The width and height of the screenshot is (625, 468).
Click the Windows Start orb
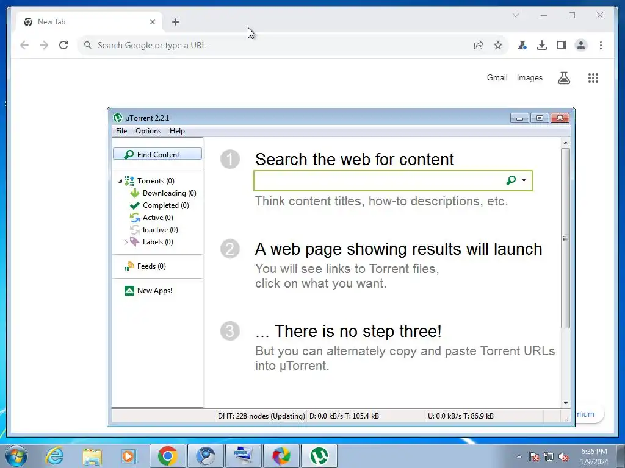pyautogui.click(x=16, y=456)
